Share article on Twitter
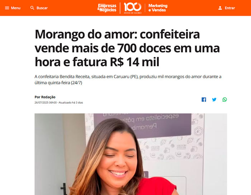 tap(214, 100)
